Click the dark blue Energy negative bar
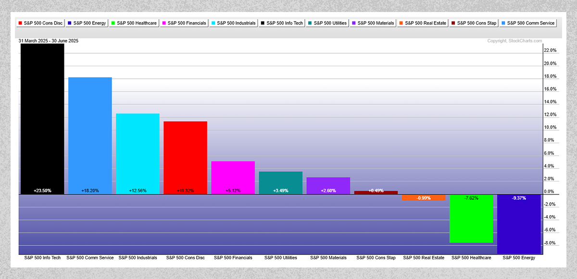This screenshot has height=279, width=577. click(x=519, y=224)
